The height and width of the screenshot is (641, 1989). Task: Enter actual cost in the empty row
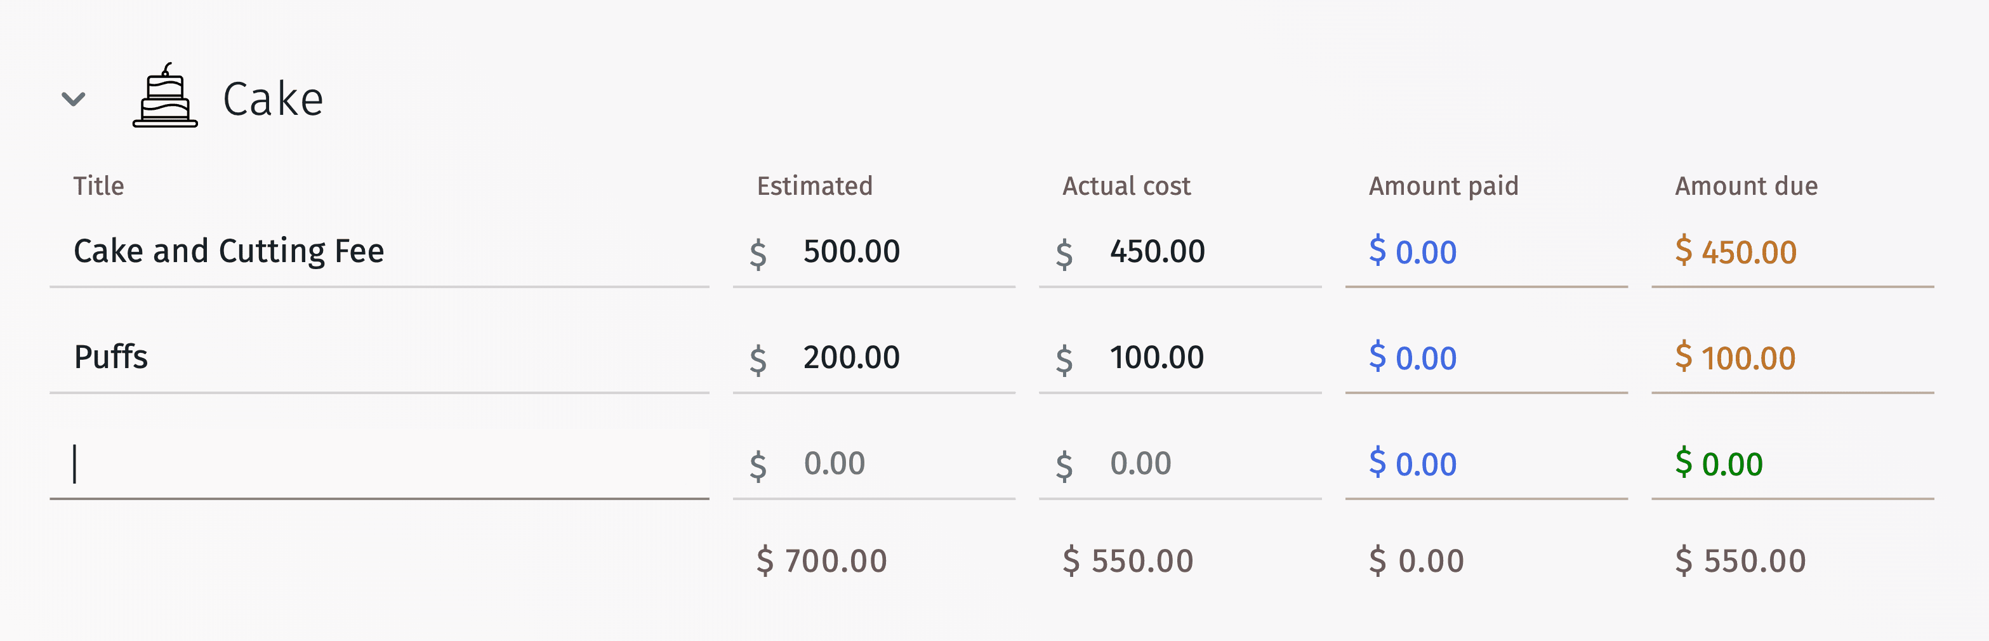[1194, 464]
